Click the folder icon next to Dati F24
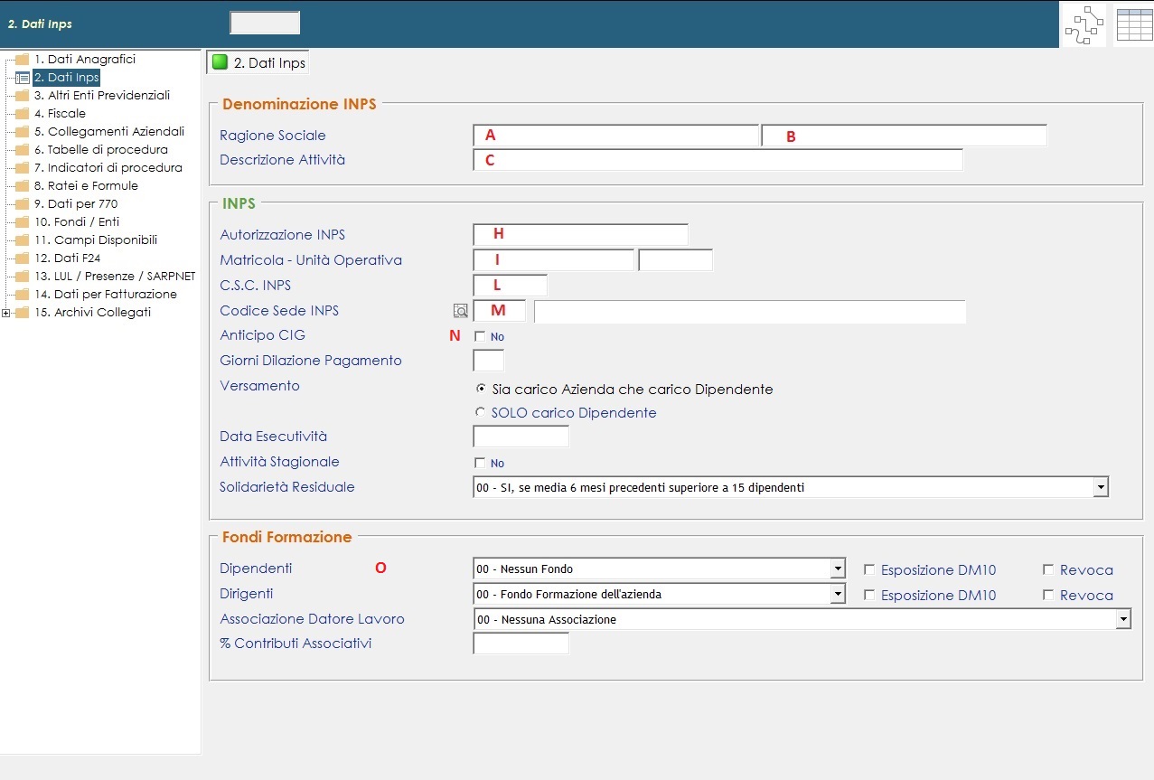 23,258
